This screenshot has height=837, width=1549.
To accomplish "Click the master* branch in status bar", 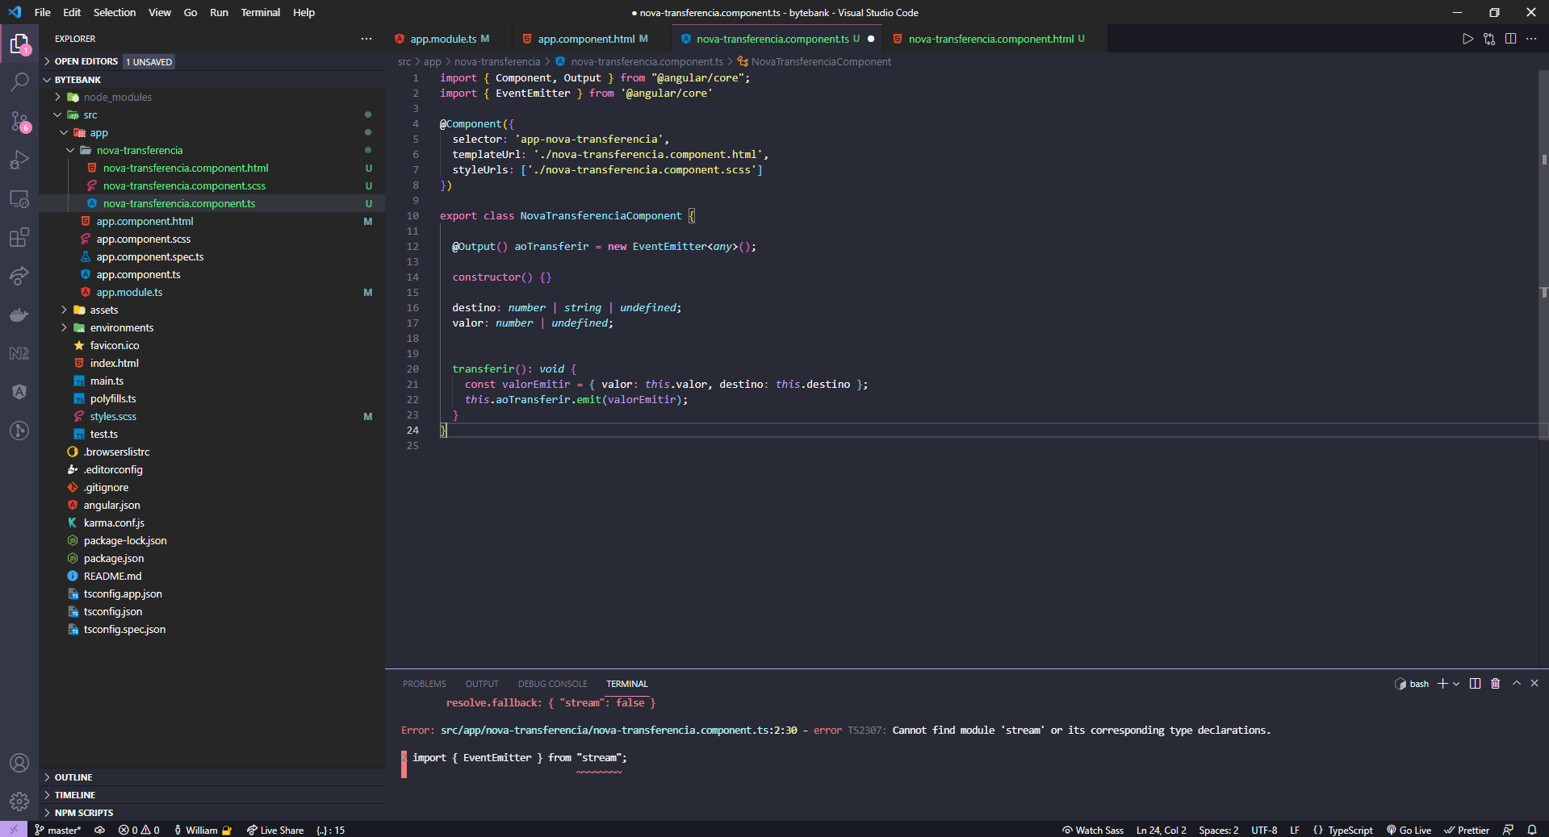I will click(x=58, y=830).
